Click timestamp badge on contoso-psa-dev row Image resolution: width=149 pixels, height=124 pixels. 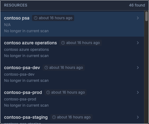64,68
